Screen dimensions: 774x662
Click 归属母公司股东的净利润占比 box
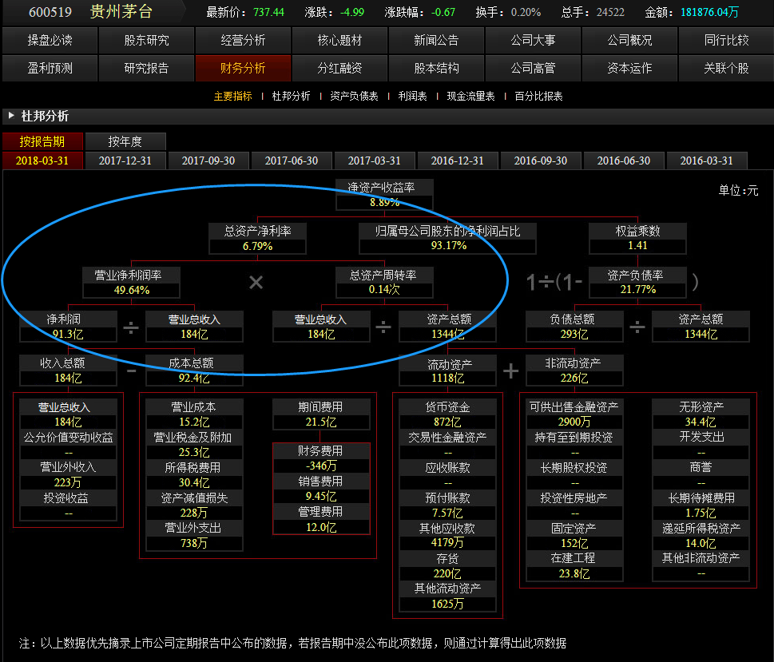tap(448, 239)
